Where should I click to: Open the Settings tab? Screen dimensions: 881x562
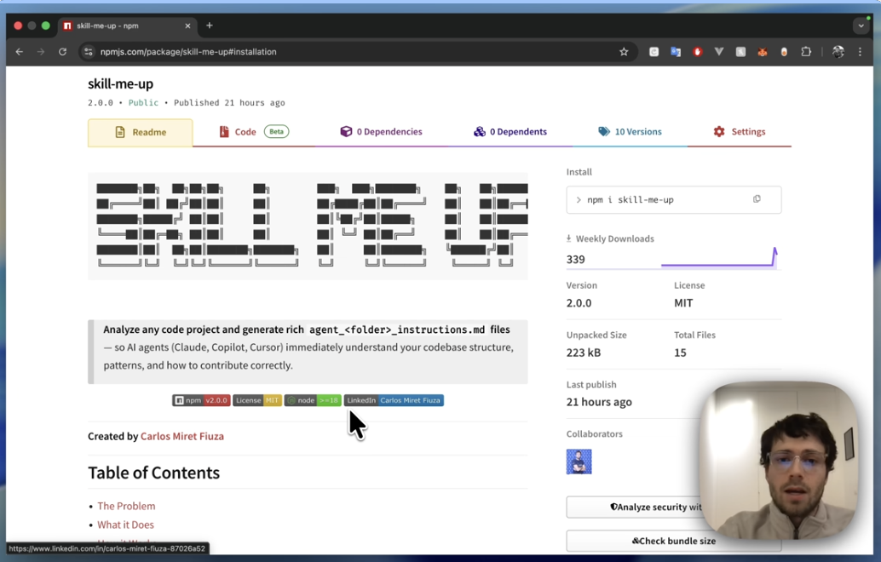tap(740, 132)
